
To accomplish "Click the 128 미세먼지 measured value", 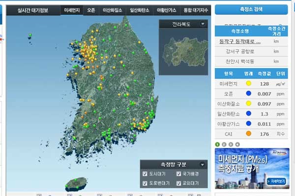I will [x=265, y=84].
